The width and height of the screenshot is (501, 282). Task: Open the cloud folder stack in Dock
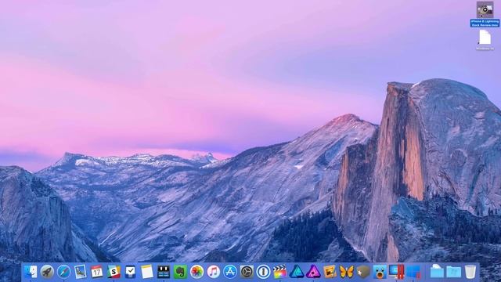(437, 272)
